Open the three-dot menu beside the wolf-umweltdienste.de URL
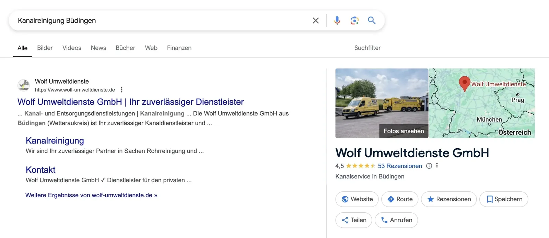549x238 pixels. click(x=121, y=90)
